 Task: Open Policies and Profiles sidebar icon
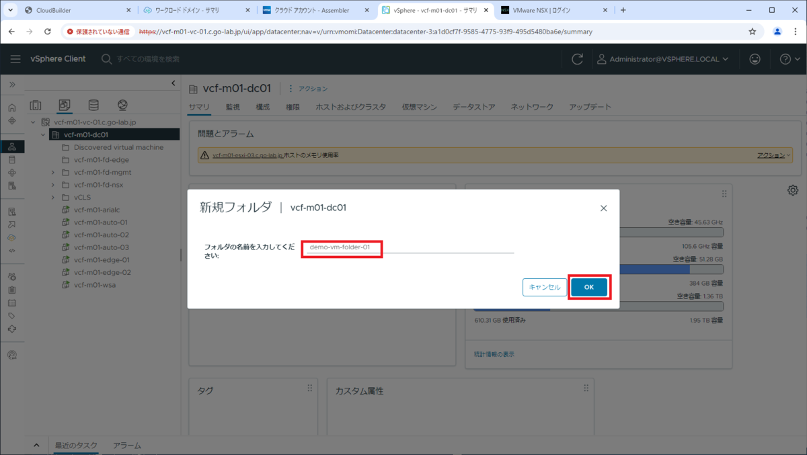[12, 212]
